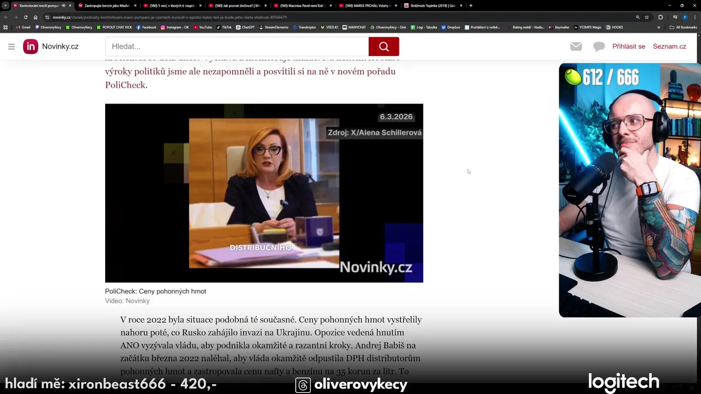This screenshot has width=701, height=394.
Task: Open YT2MP3 Magic bookmark
Action: pos(587,27)
